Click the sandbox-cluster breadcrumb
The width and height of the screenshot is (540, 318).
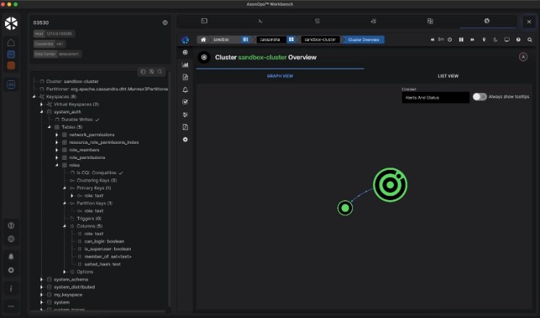pyautogui.click(x=319, y=40)
